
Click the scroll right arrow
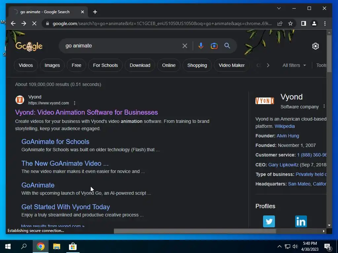(323, 231)
